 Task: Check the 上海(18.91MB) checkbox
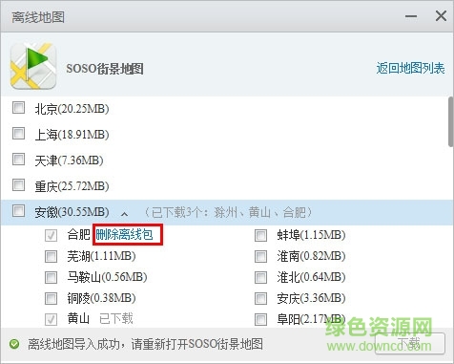click(x=18, y=133)
